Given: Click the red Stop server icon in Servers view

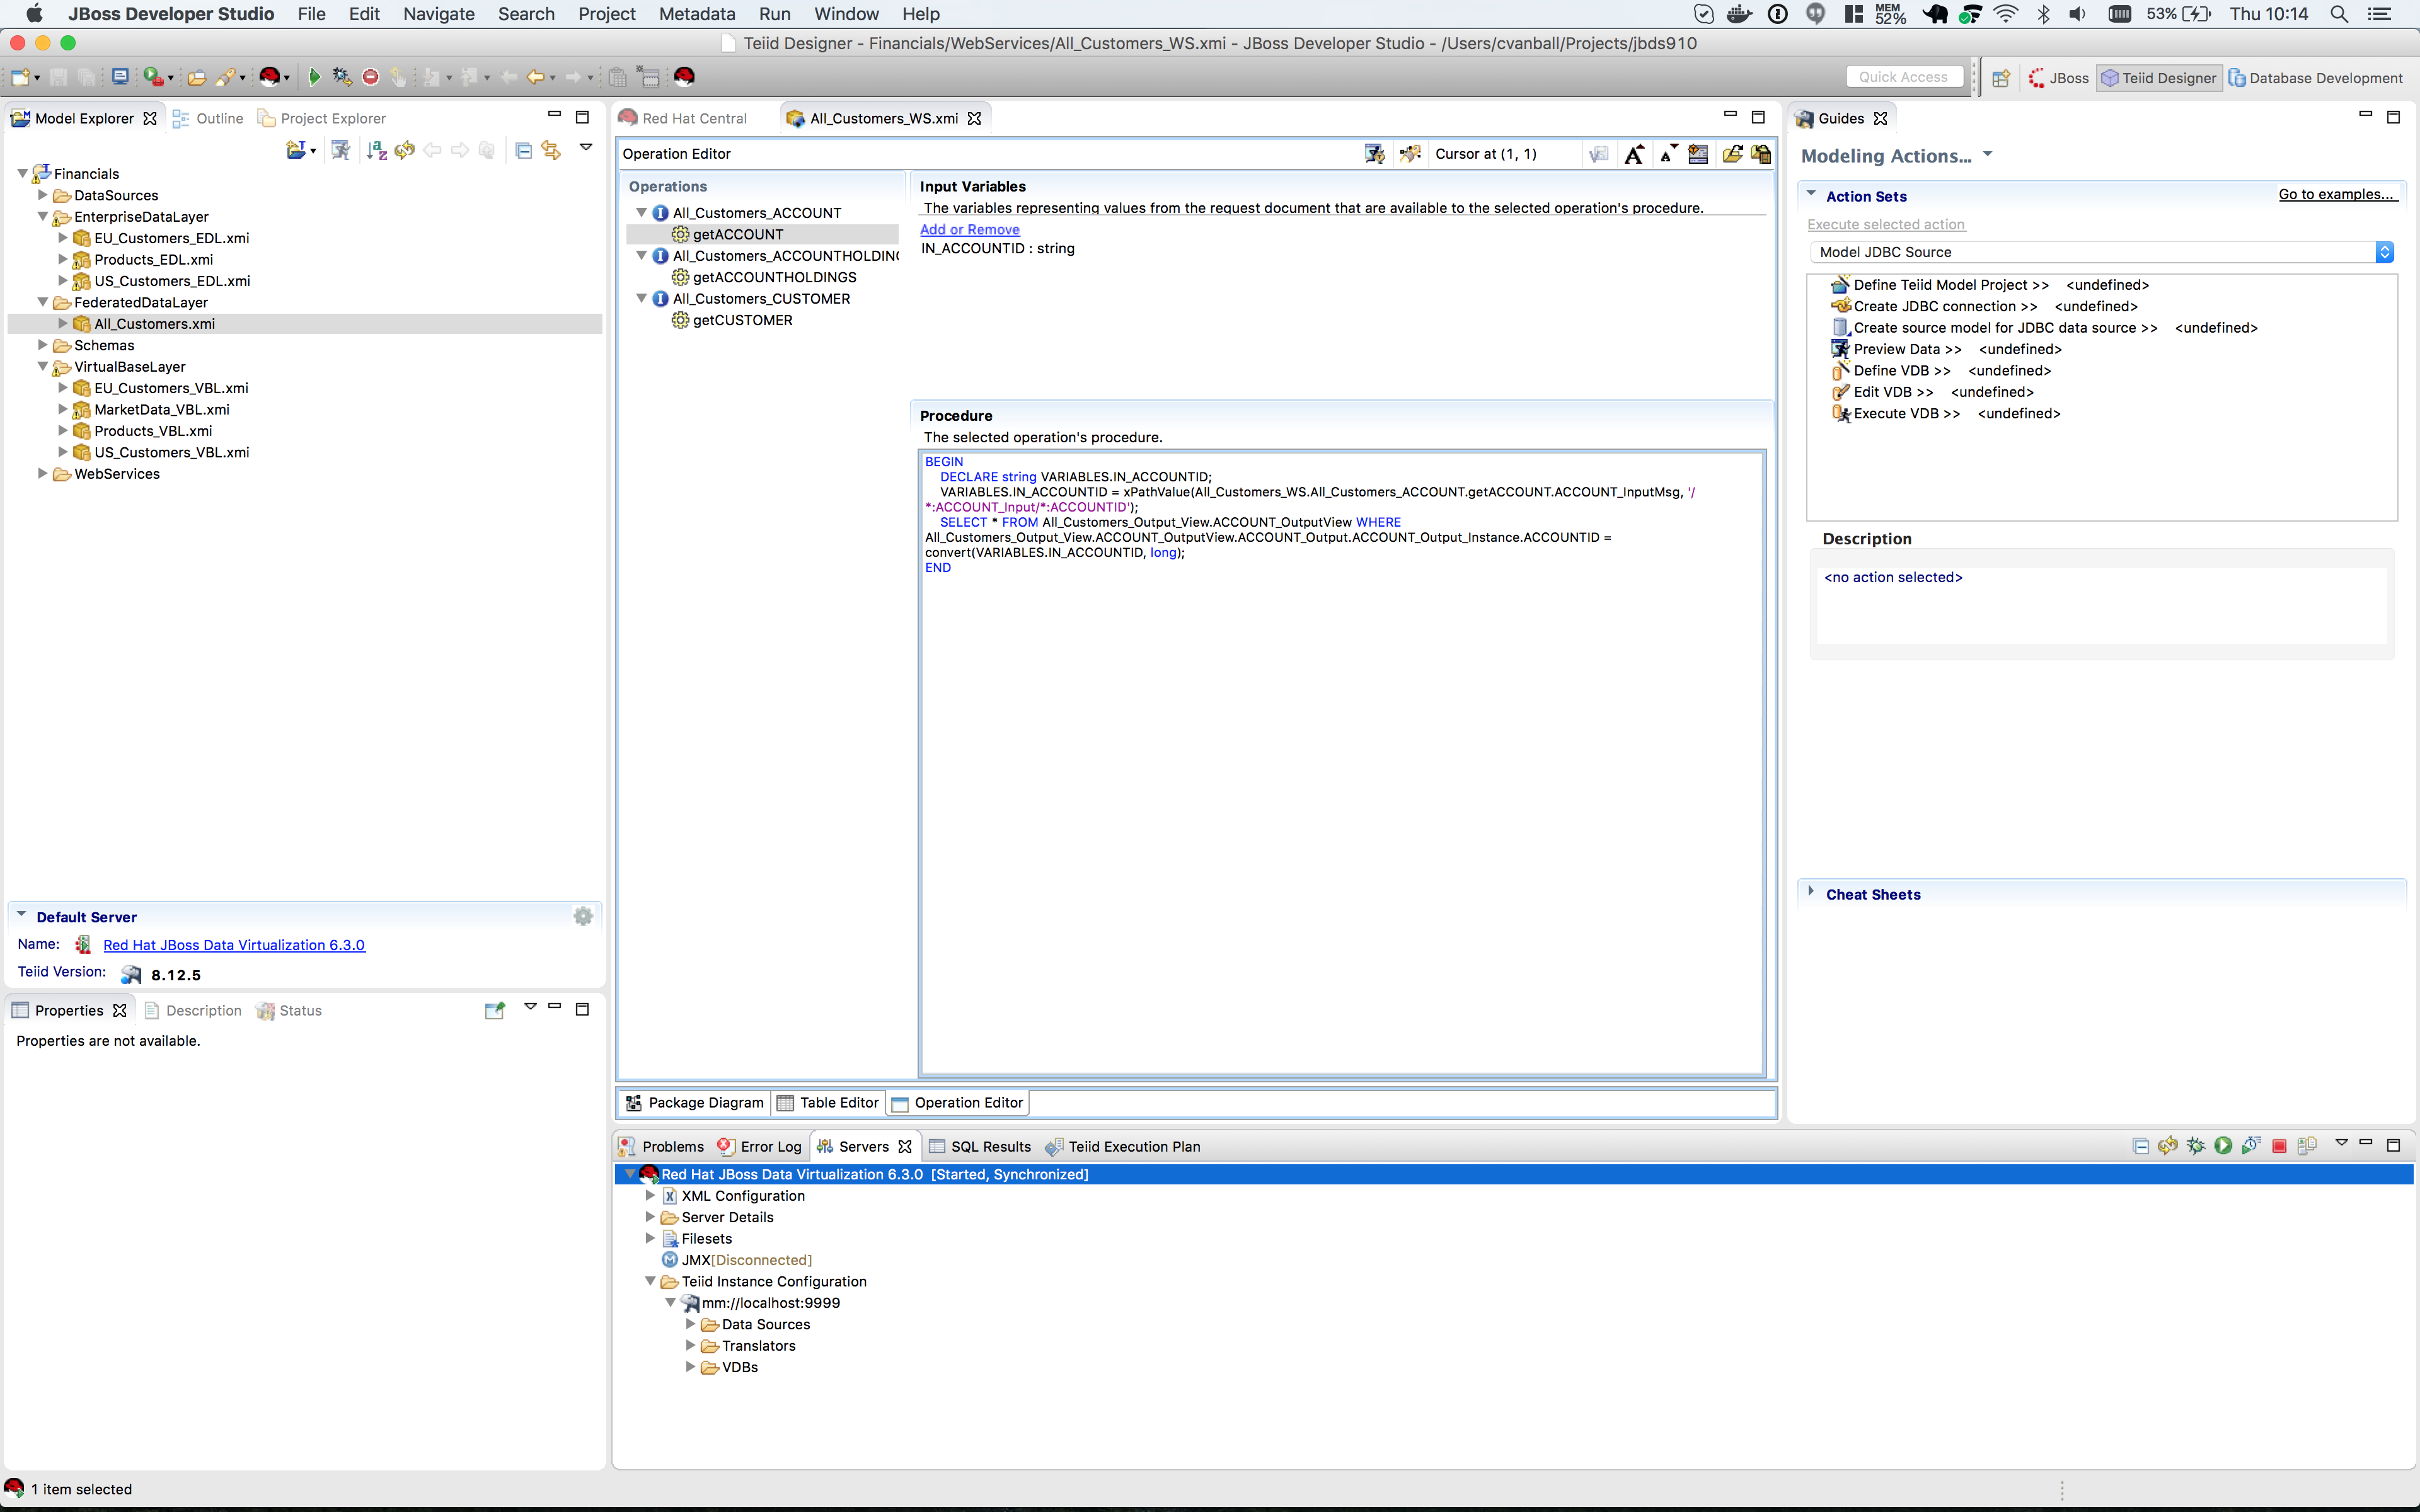Looking at the screenshot, I should pos(2279,1146).
